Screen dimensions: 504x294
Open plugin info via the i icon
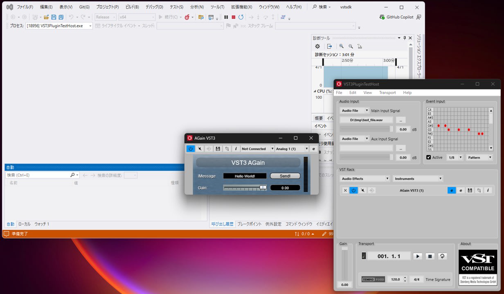point(236,149)
